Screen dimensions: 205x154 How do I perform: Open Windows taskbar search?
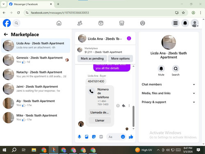(14, 150)
